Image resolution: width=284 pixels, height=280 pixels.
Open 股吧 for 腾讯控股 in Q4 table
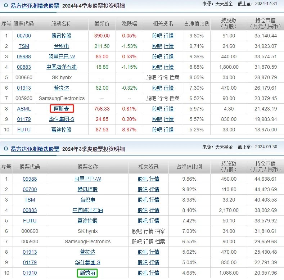pos(157,36)
